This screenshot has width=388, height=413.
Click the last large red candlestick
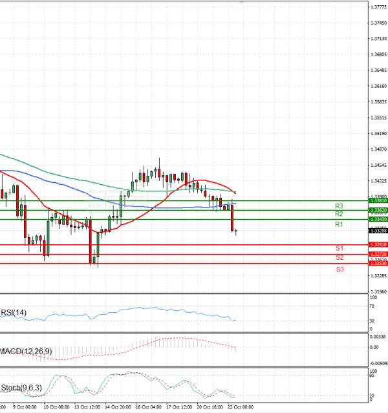pyautogui.click(x=232, y=218)
